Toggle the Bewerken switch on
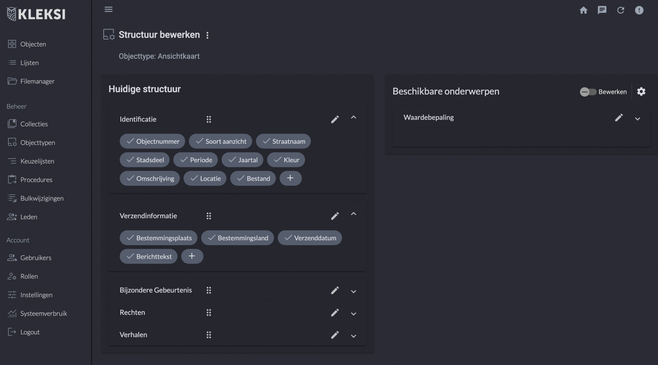 pyautogui.click(x=589, y=92)
